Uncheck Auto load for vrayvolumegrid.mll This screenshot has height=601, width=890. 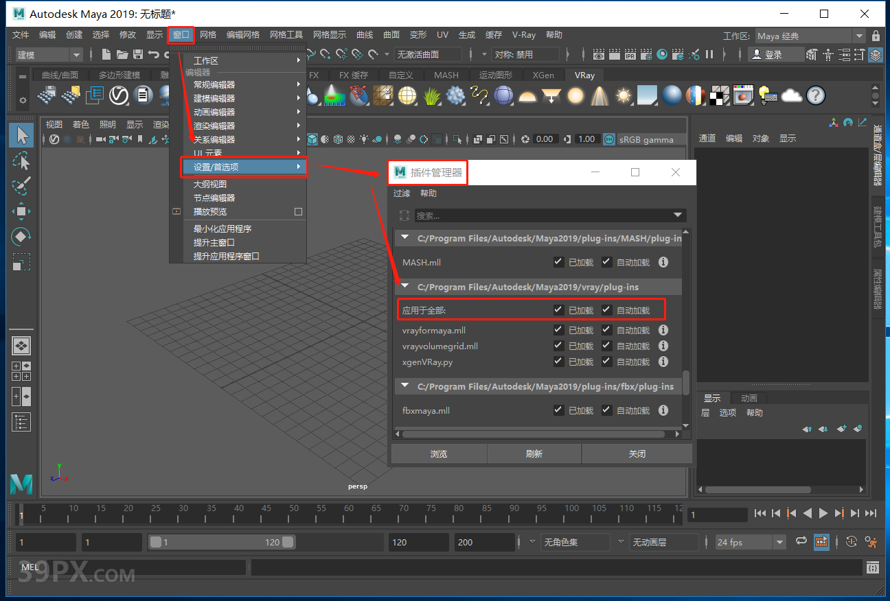[x=606, y=346]
